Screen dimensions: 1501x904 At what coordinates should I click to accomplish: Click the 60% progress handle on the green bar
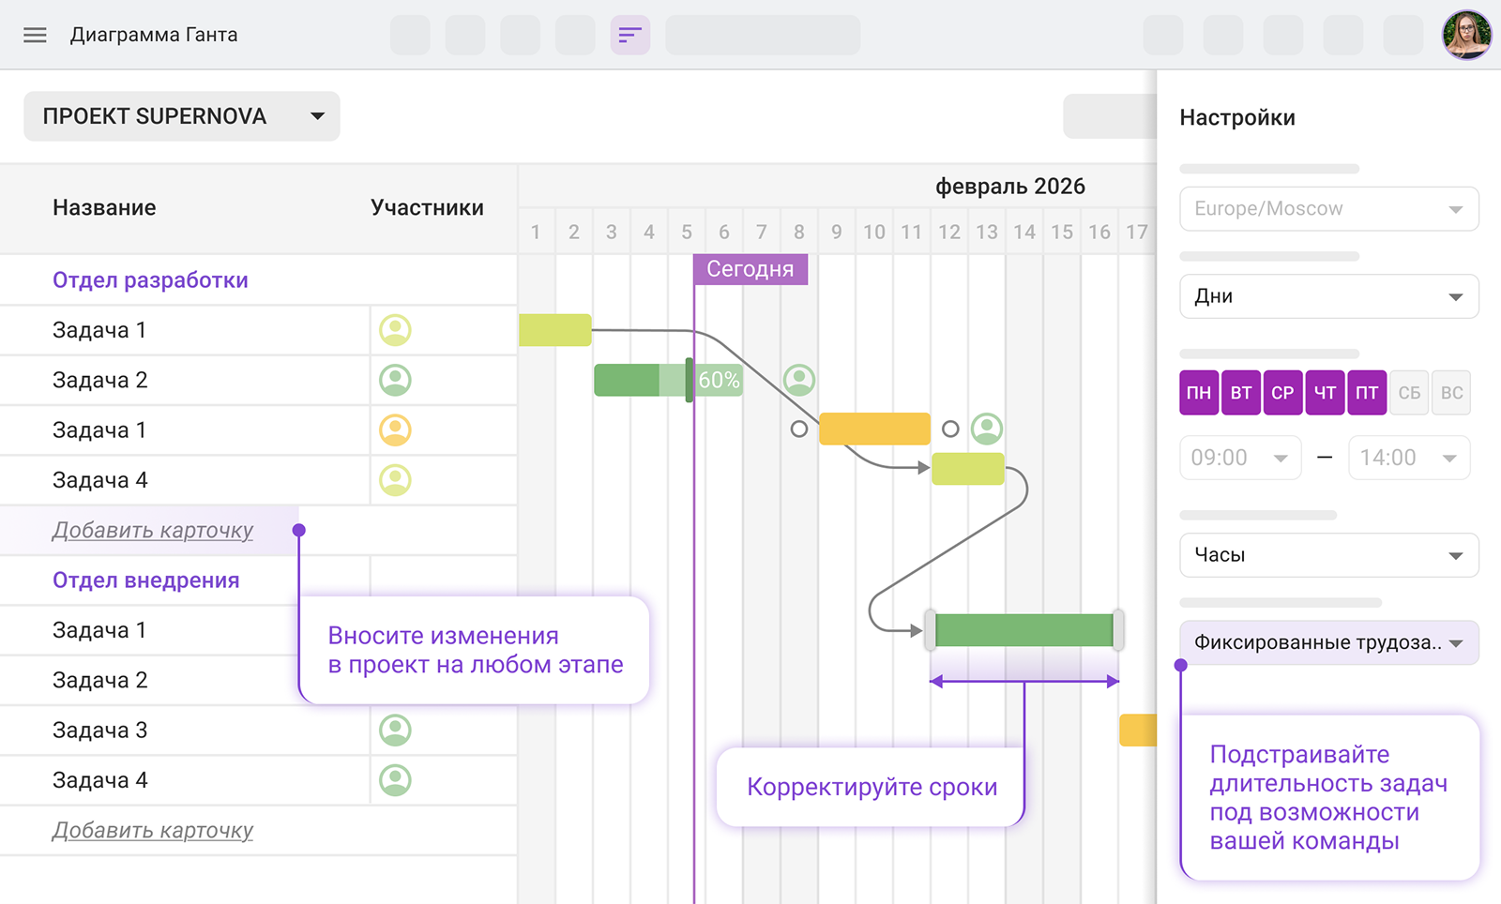(x=690, y=380)
